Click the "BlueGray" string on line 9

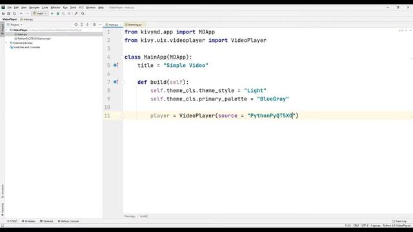[273, 99]
